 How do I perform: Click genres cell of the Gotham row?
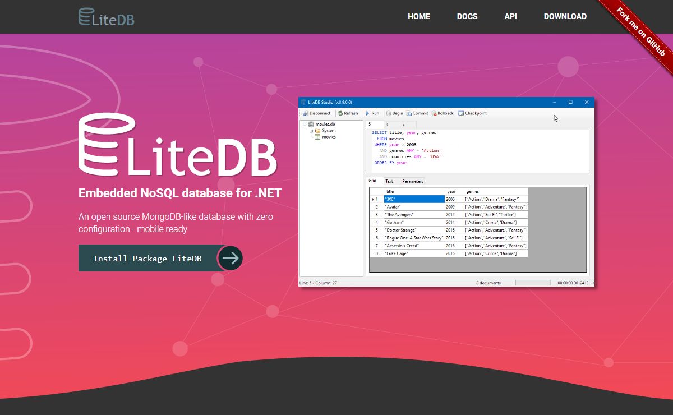point(496,223)
